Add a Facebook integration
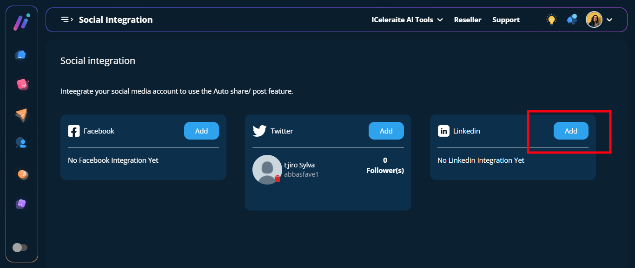The image size is (635, 268). point(201,131)
